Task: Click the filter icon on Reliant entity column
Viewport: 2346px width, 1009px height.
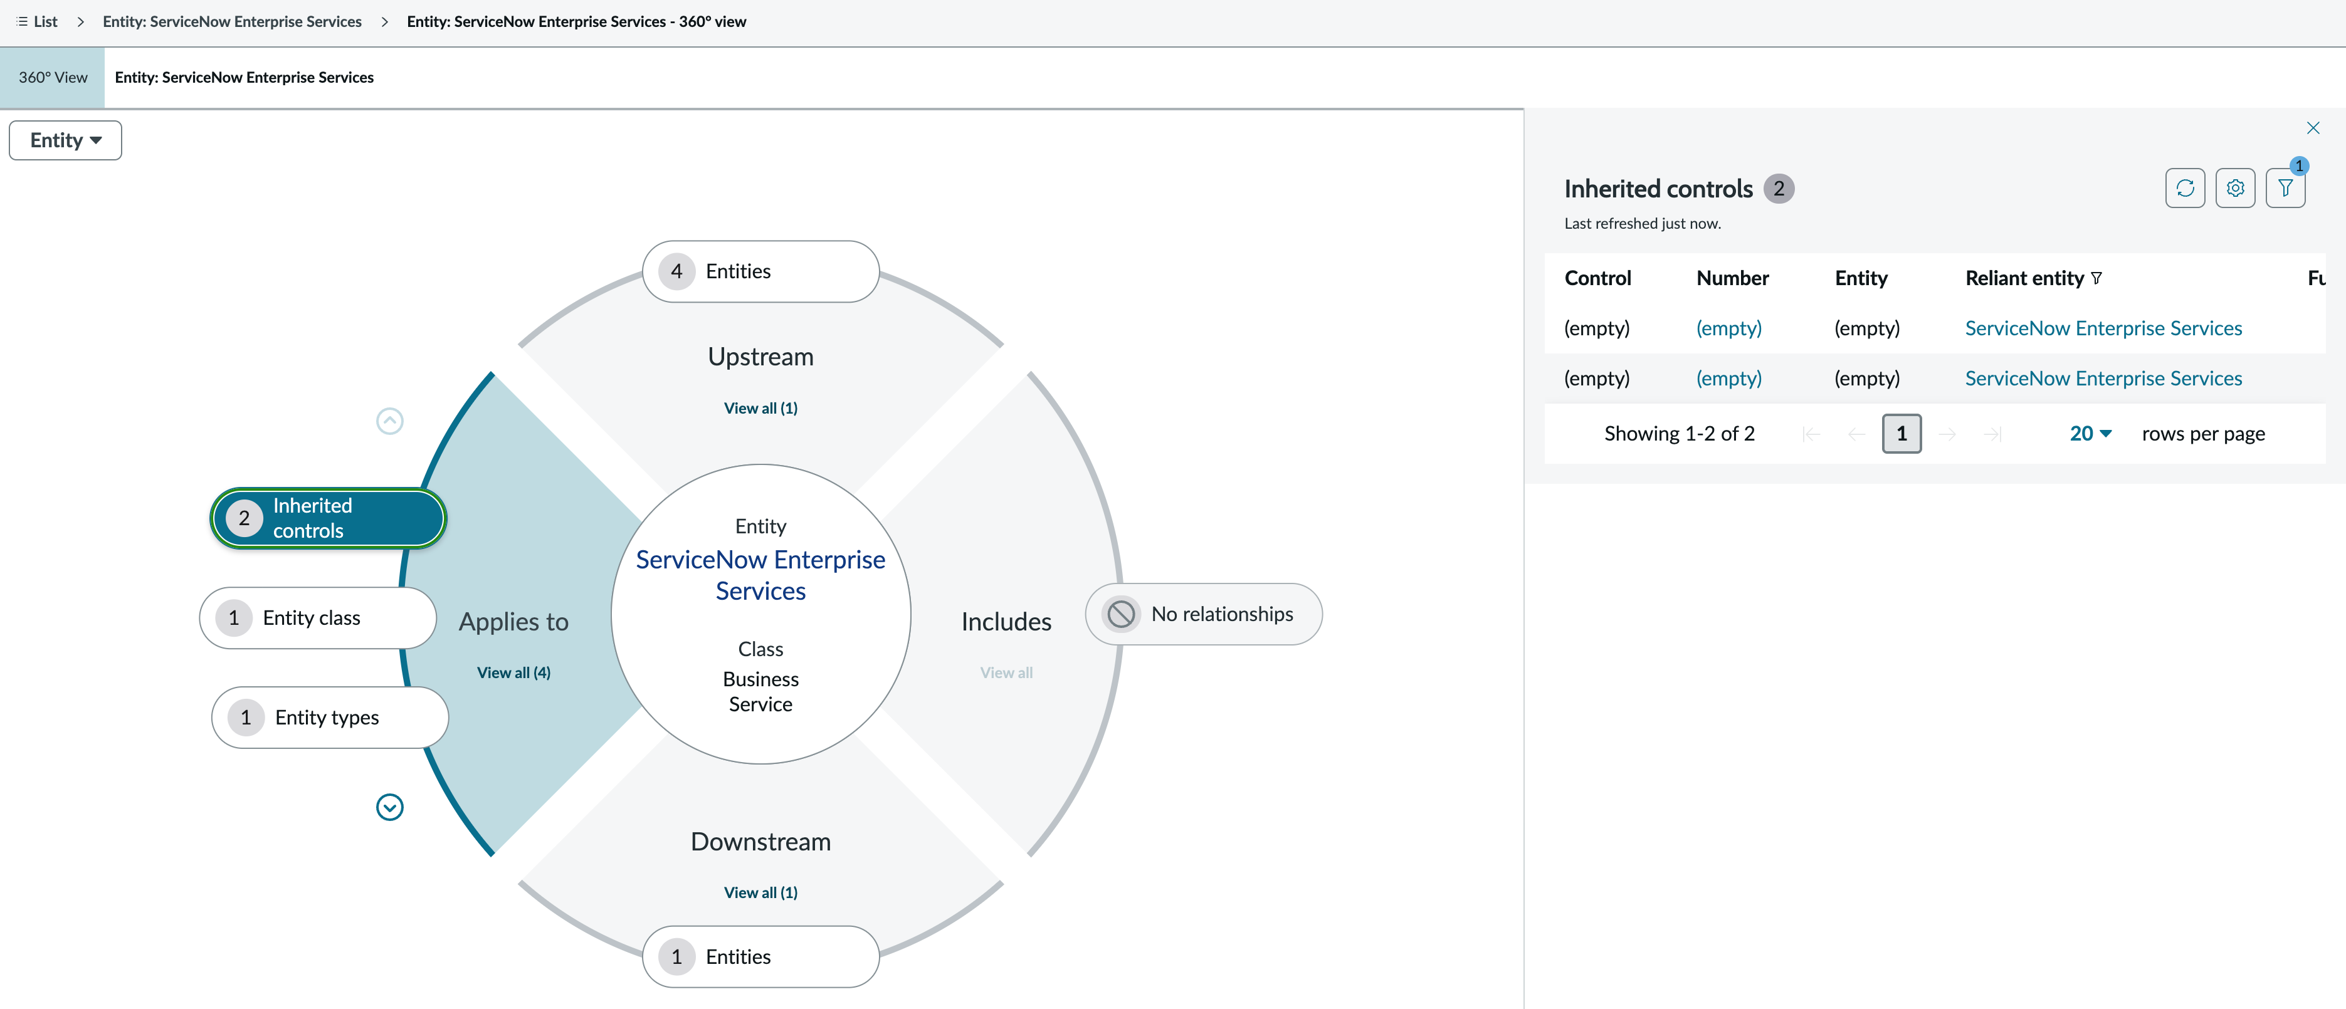Action: click(x=2096, y=279)
